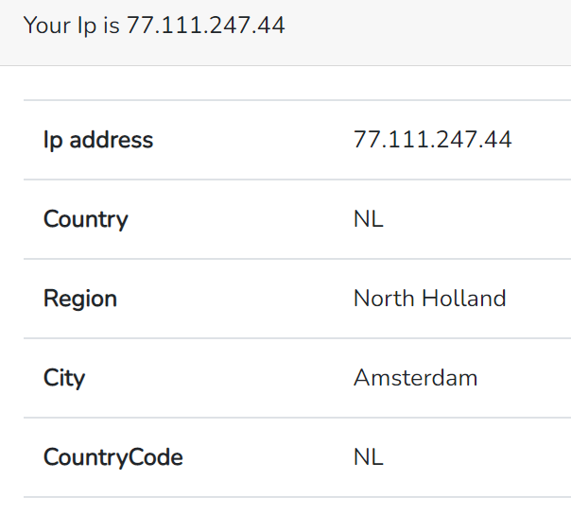The width and height of the screenshot is (571, 514).
Task: Click the bottom border of the grey header banner
Action: click(x=285, y=65)
